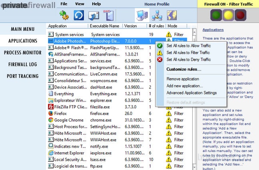This screenshot has width=259, height=170.
Task: Select the Host Process for... row
Action: tap(118, 126)
